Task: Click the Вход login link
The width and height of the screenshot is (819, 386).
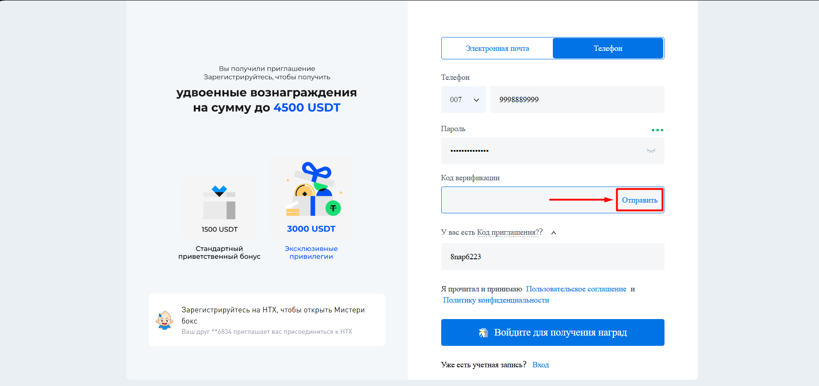Action: (540, 365)
